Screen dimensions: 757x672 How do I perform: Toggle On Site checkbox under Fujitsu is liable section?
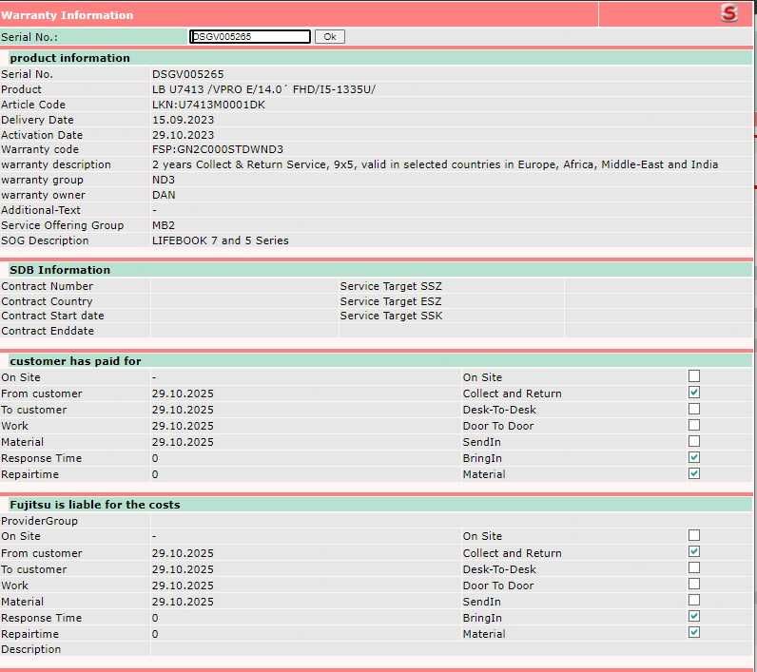(693, 535)
